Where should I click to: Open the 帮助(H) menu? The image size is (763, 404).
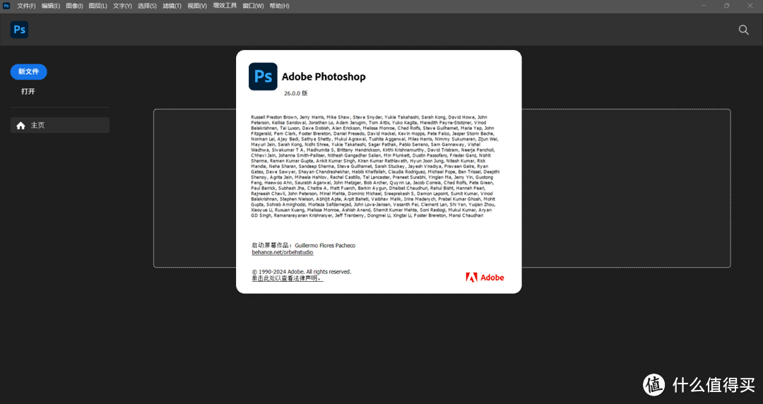click(x=279, y=6)
